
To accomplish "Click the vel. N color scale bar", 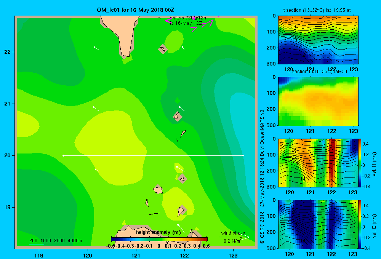I will (360, 163).
